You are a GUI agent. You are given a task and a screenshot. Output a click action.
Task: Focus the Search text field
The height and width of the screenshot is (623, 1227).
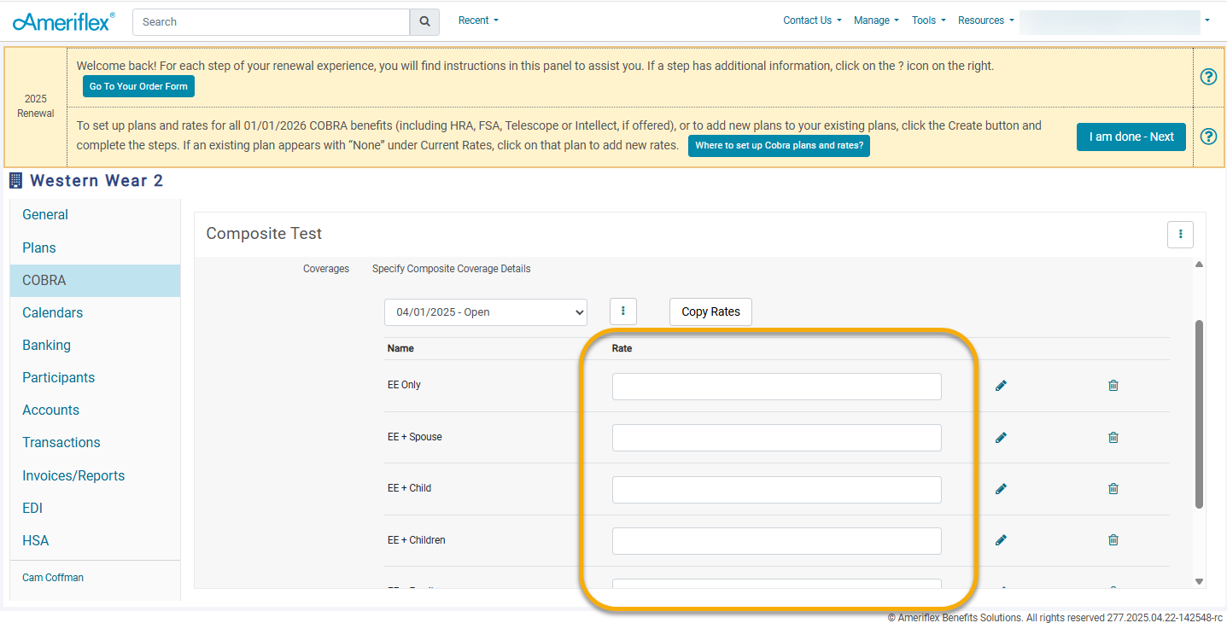(x=272, y=21)
